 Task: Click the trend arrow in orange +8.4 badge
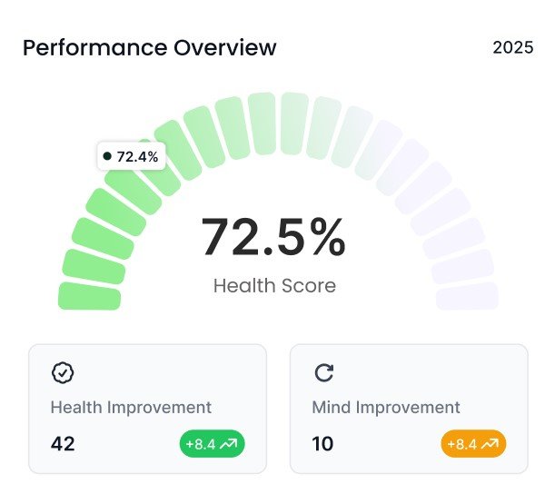(x=490, y=444)
